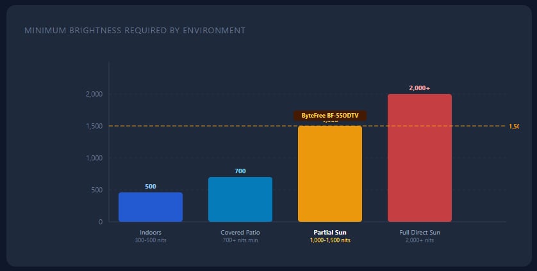Click the 0 tick on the y-axis
The height and width of the screenshot is (271, 537).
click(101, 222)
